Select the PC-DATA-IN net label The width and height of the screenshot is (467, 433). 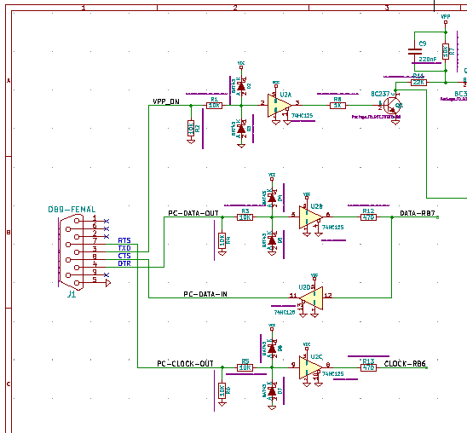pyautogui.click(x=205, y=294)
